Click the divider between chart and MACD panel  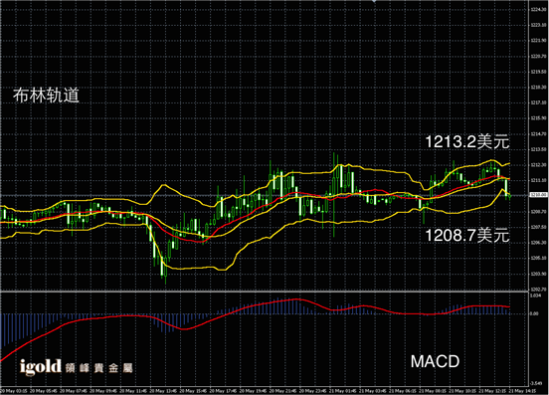[264, 291]
